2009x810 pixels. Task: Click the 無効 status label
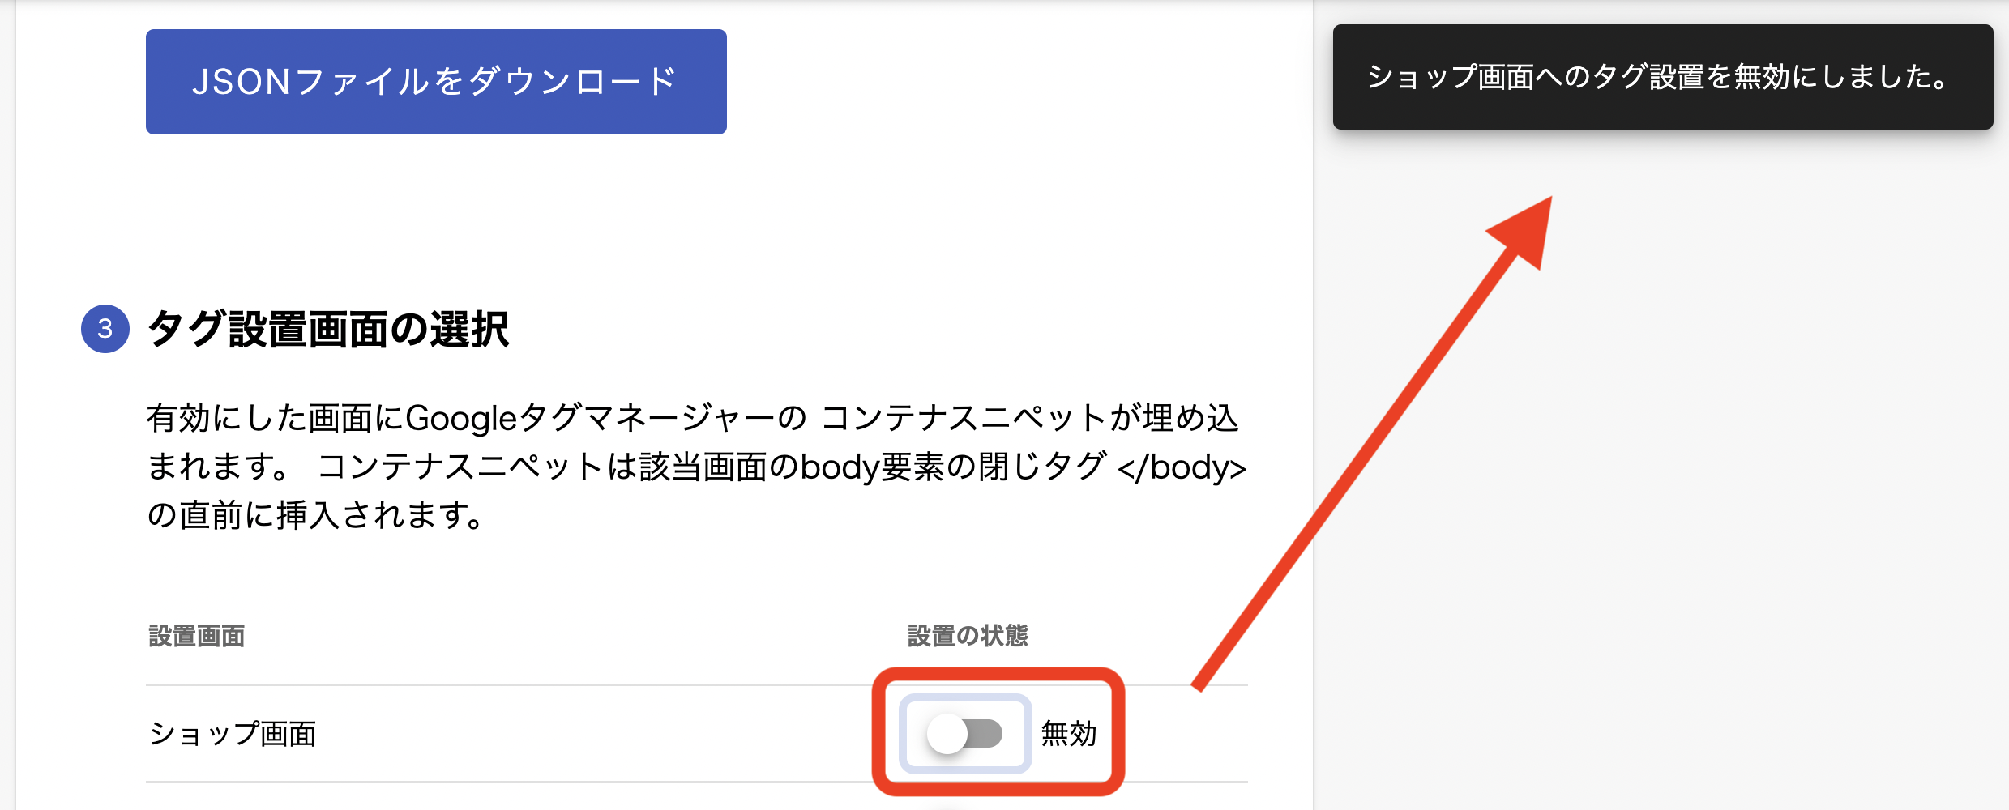[1068, 734]
